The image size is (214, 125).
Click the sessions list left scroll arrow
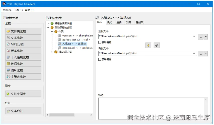click(48, 115)
